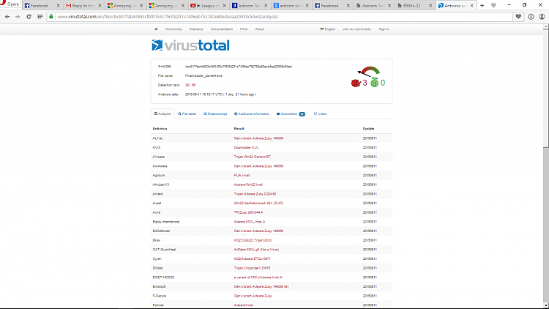
Task: Click the green harmless vote face icon
Action: pos(374,83)
